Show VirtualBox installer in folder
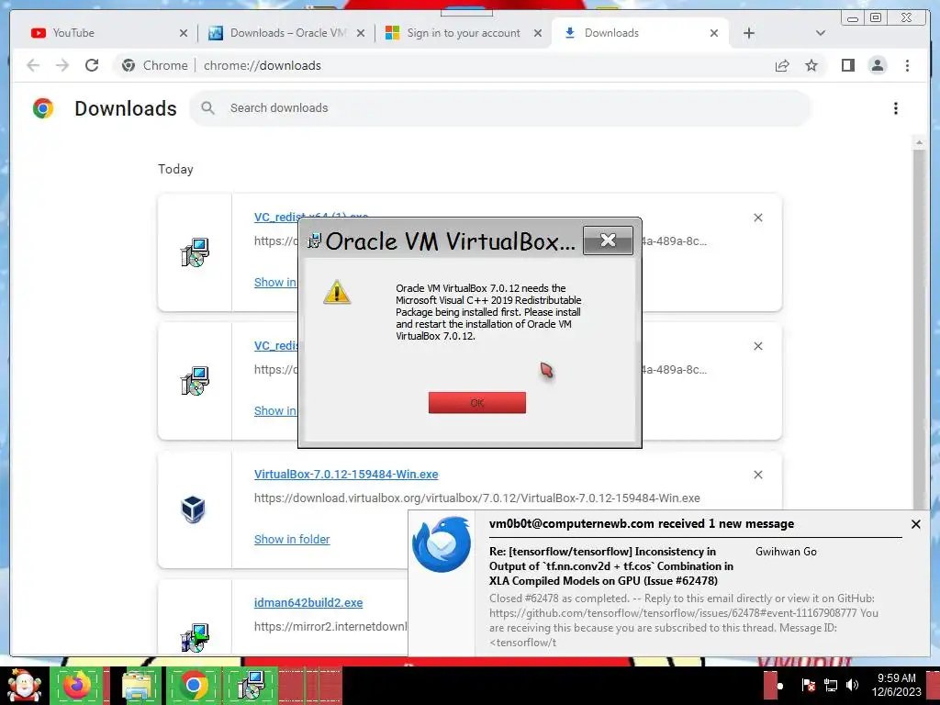This screenshot has width=940, height=705. pyautogui.click(x=292, y=539)
